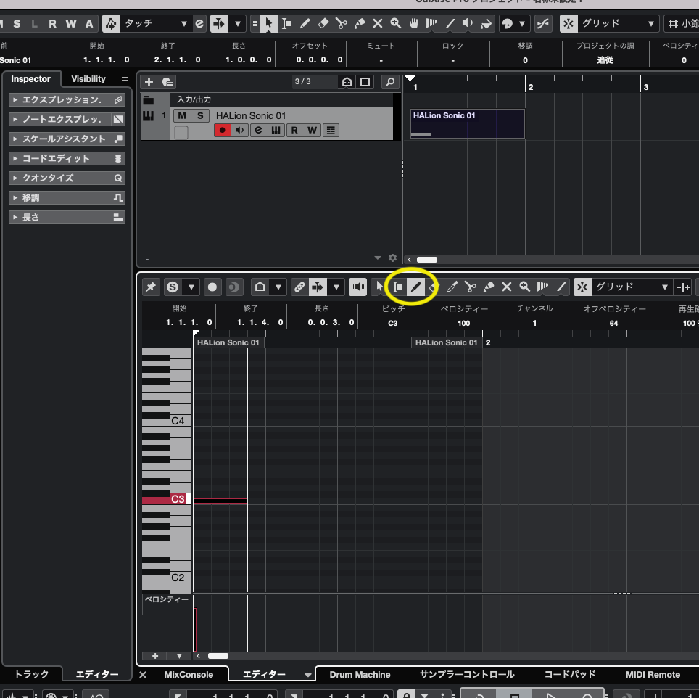Open the コードパッド tab
699x698 pixels.
pos(570,674)
